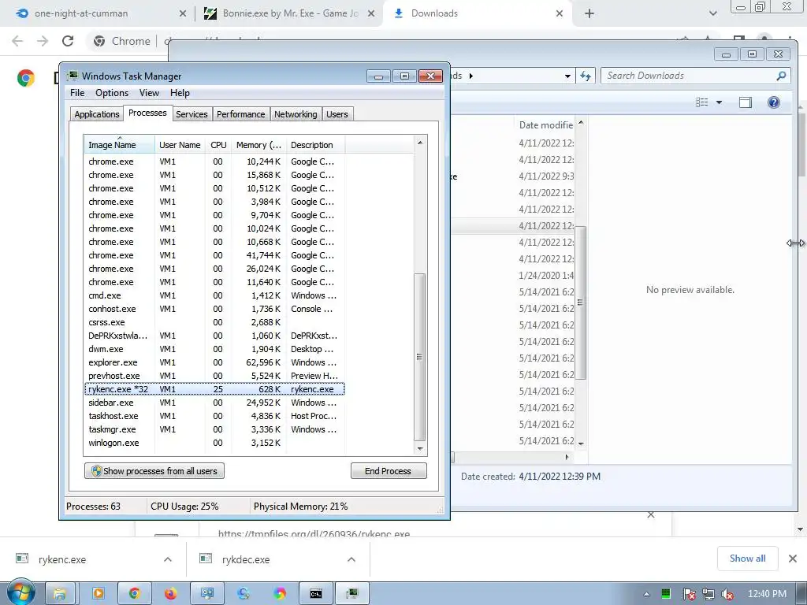Screen dimensions: 807x605
Task: Open Action Center flag icon
Action: coord(689,594)
